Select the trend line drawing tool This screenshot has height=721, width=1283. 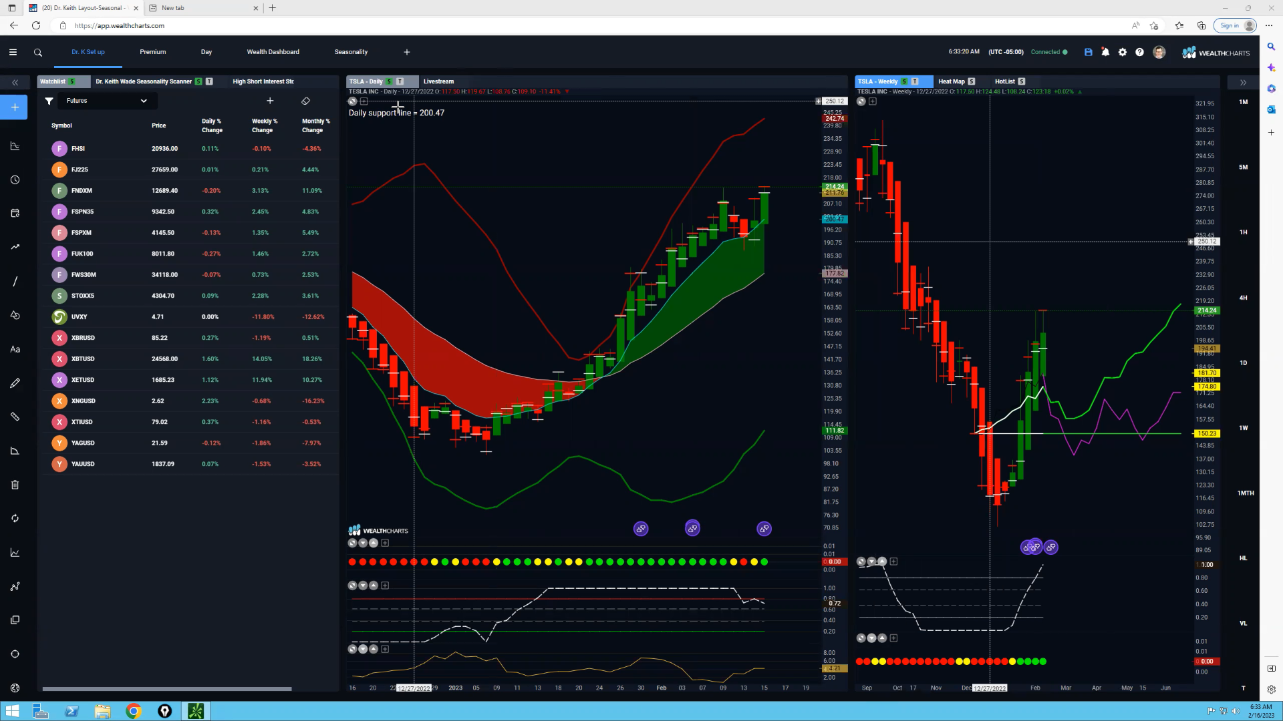[x=15, y=281]
